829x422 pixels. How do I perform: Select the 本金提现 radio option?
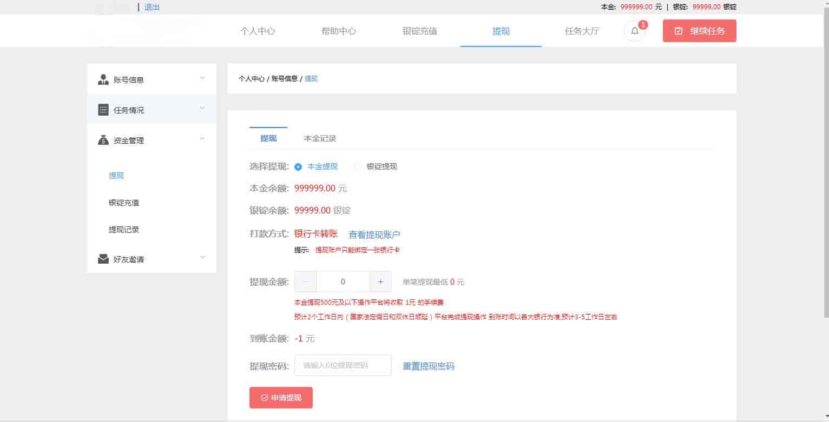pos(298,167)
